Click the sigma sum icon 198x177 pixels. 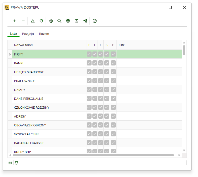(x=77, y=21)
